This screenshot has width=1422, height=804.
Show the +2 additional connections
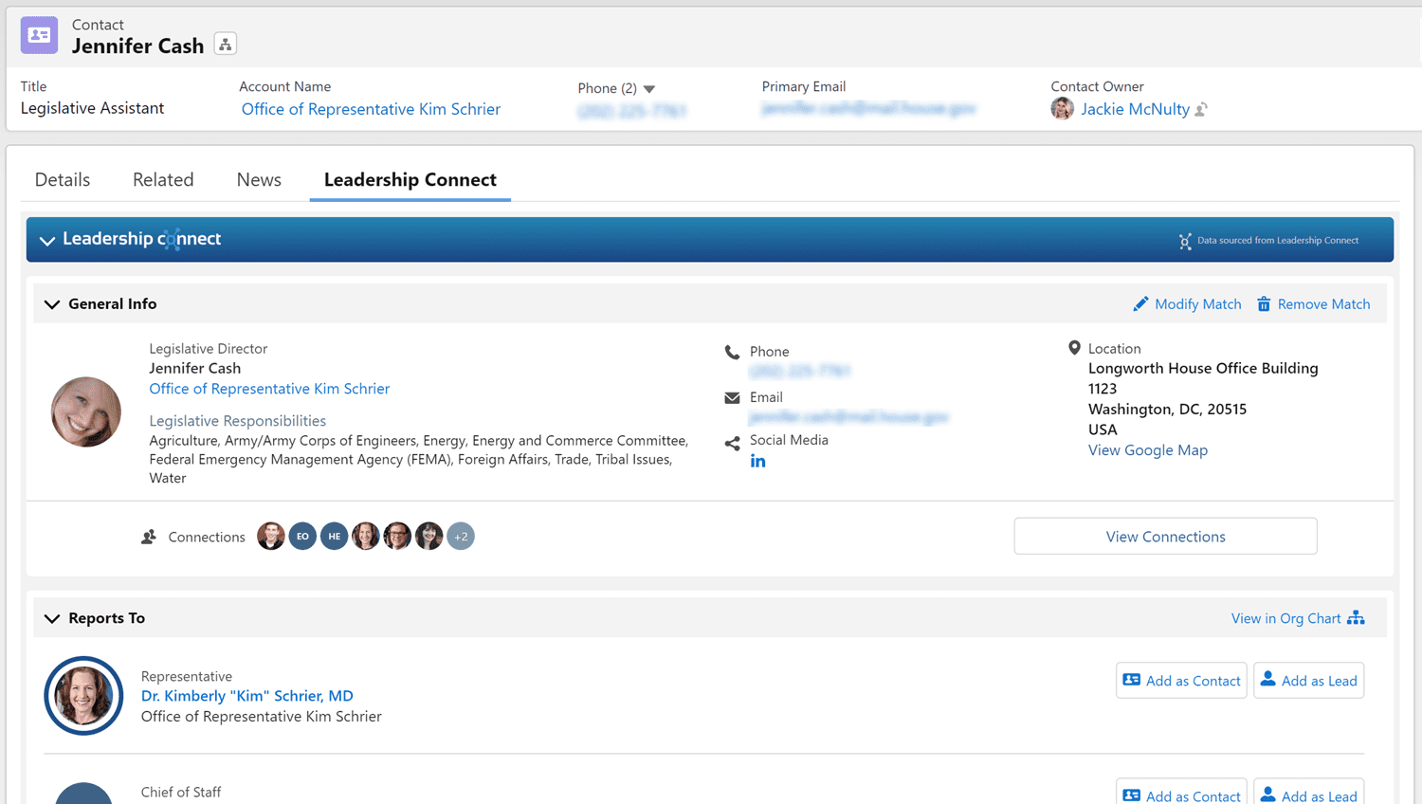point(461,537)
